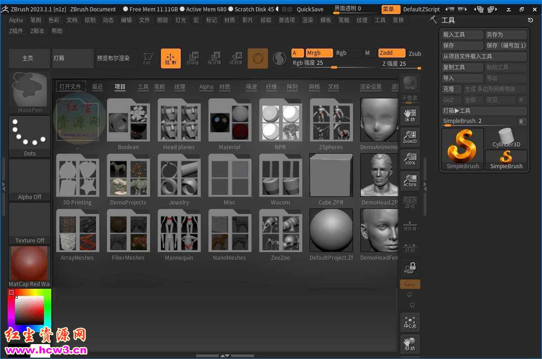Open the Boolean project folder
The width and height of the screenshot is (542, 359).
click(x=128, y=125)
